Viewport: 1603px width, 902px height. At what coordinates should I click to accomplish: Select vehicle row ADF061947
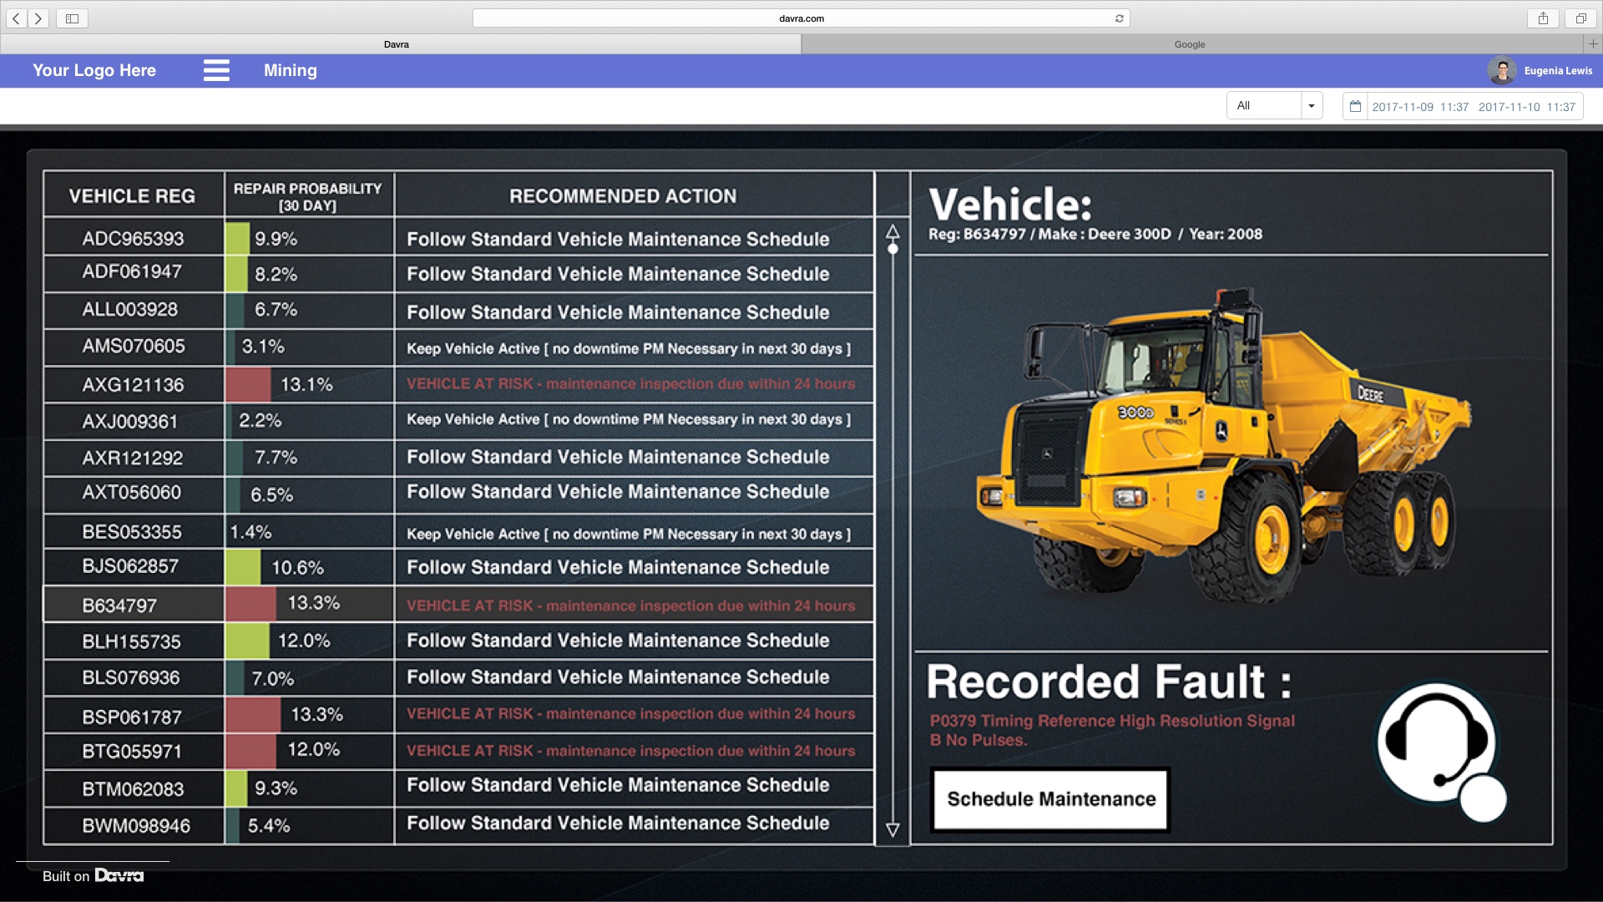pyautogui.click(x=458, y=274)
